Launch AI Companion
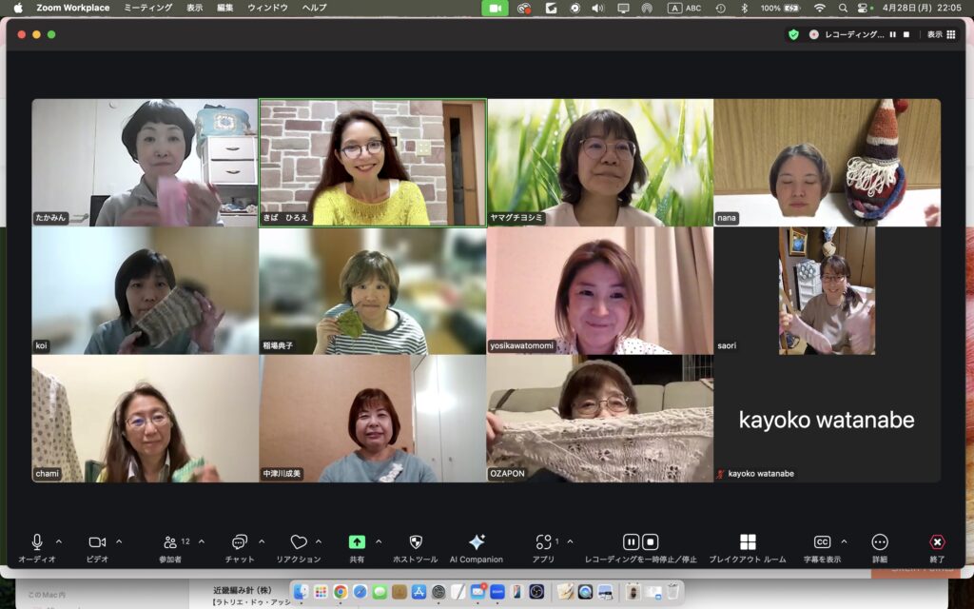The image size is (974, 609). click(x=477, y=542)
